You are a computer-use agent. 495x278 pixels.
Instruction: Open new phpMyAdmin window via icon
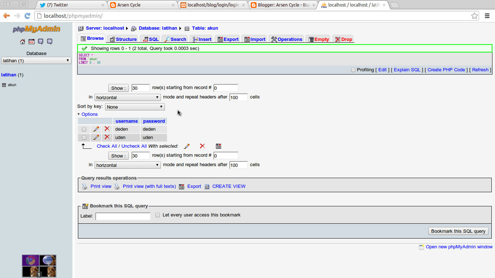coord(421,247)
